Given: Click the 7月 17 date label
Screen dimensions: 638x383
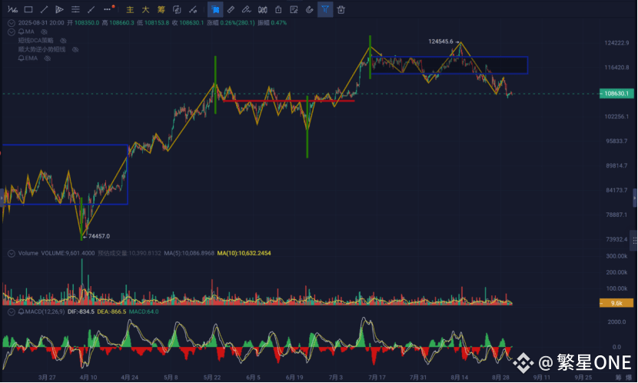Looking at the screenshot, I should click(377, 378).
